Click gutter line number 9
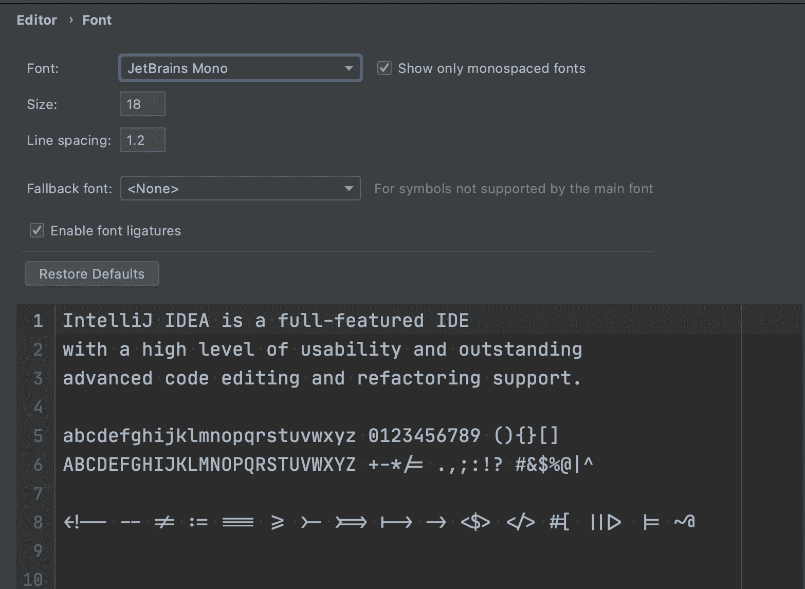Image resolution: width=805 pixels, height=589 pixels. tap(38, 551)
